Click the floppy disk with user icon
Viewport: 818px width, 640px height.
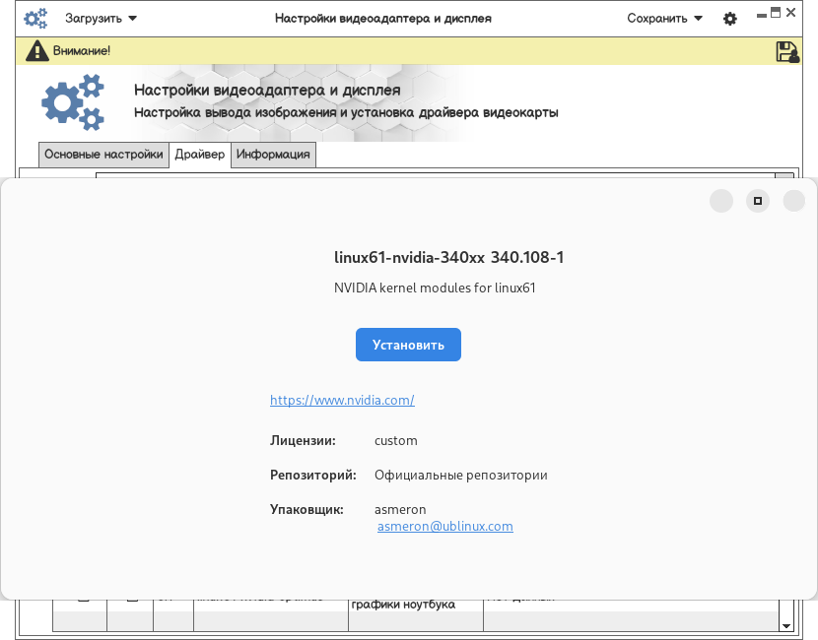787,51
